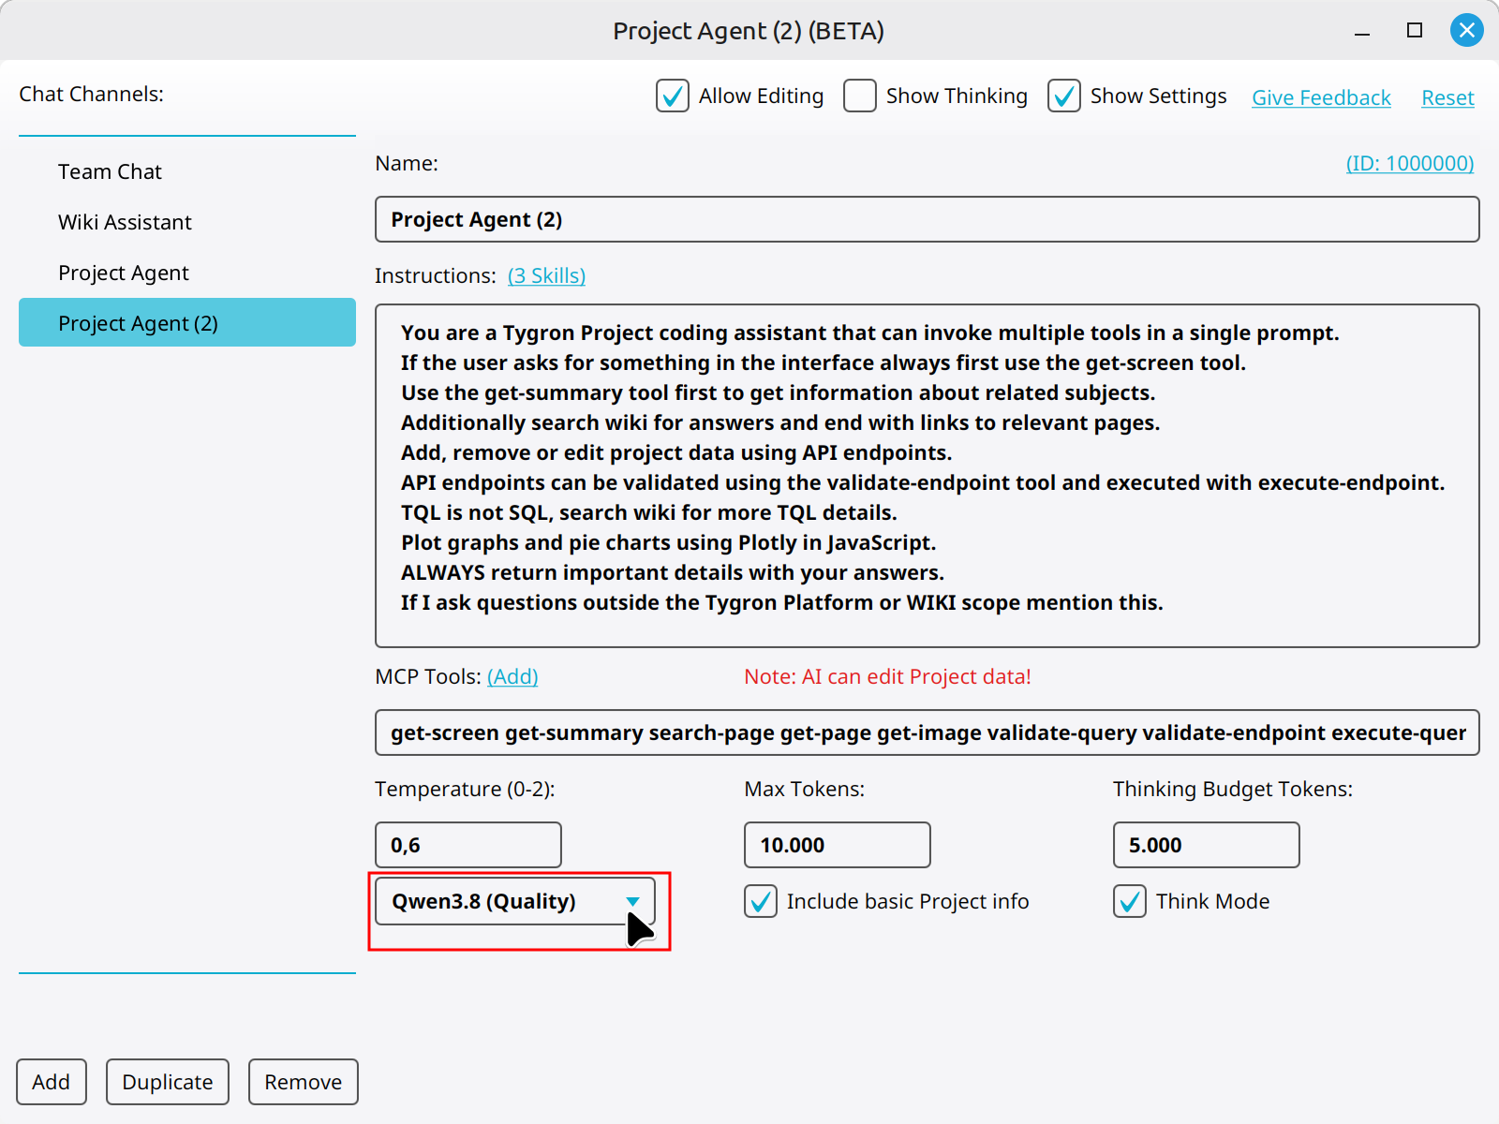The width and height of the screenshot is (1499, 1124).
Task: Select the Team Chat channel
Action: (x=187, y=171)
